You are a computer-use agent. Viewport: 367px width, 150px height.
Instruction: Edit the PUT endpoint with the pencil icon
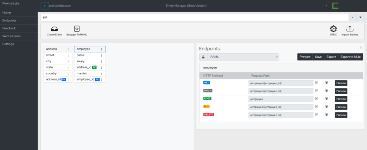[317, 107]
